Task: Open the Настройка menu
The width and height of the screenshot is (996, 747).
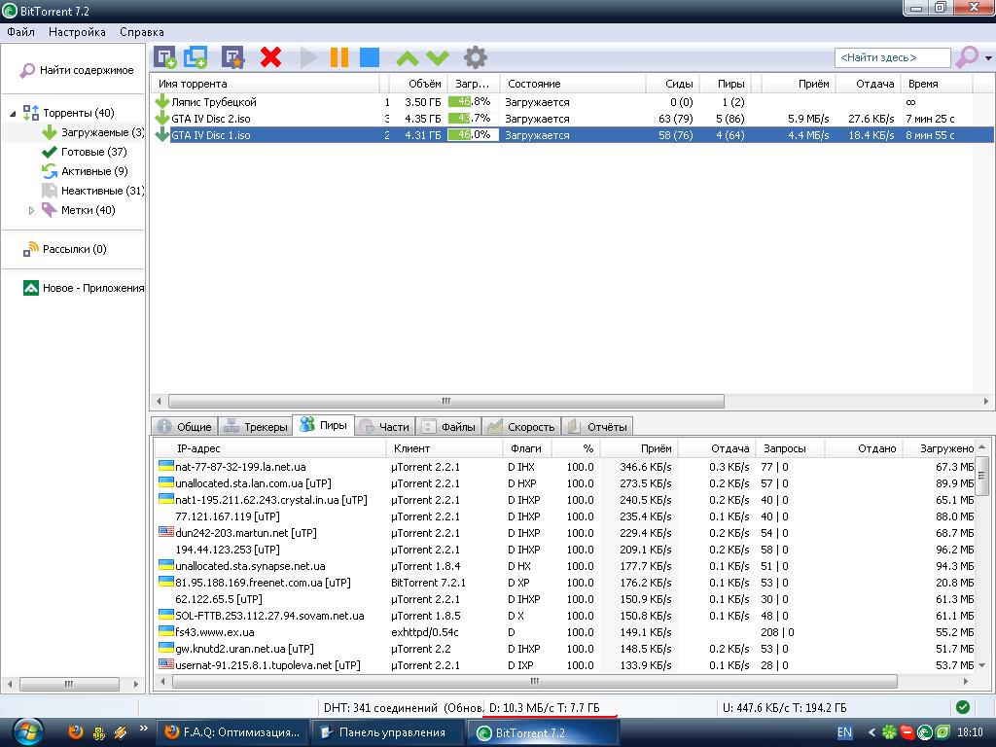Action: point(77,32)
